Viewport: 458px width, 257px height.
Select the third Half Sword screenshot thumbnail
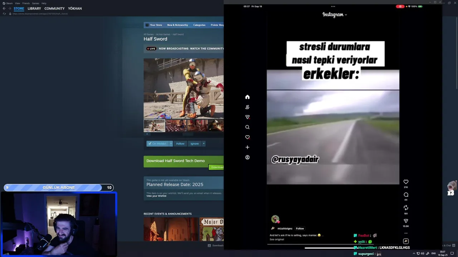(197, 126)
